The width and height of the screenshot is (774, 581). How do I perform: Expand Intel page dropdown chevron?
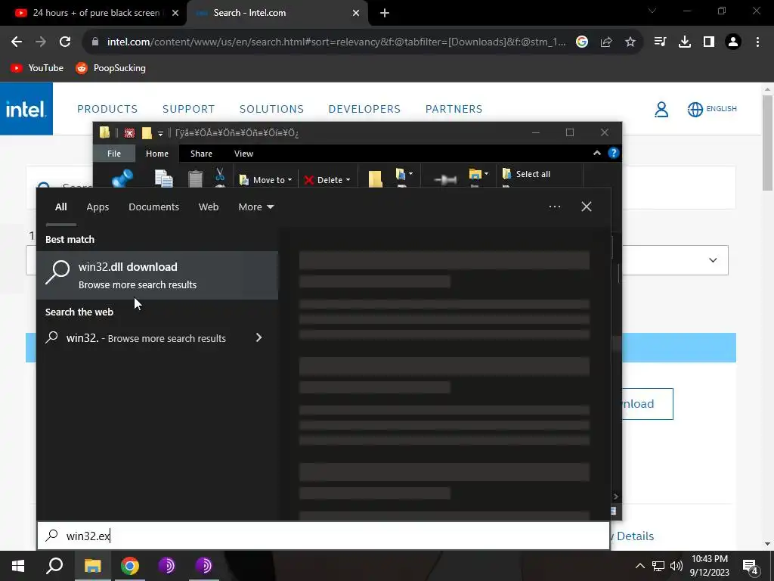(713, 260)
